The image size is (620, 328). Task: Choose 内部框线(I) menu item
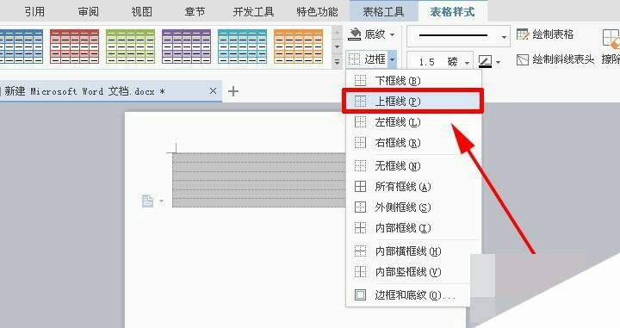[x=413, y=227]
